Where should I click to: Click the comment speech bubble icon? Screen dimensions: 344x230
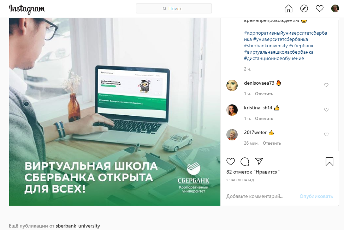click(245, 162)
